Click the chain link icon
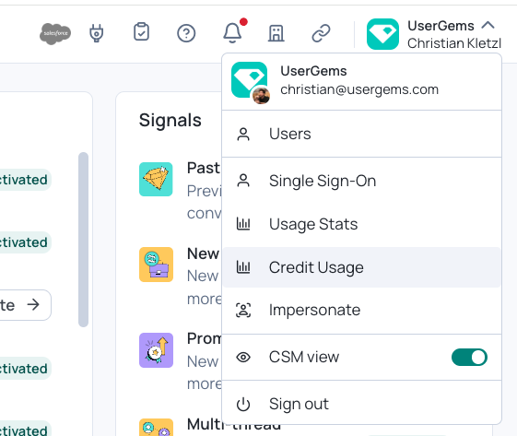This screenshot has width=517, height=436. click(x=321, y=33)
